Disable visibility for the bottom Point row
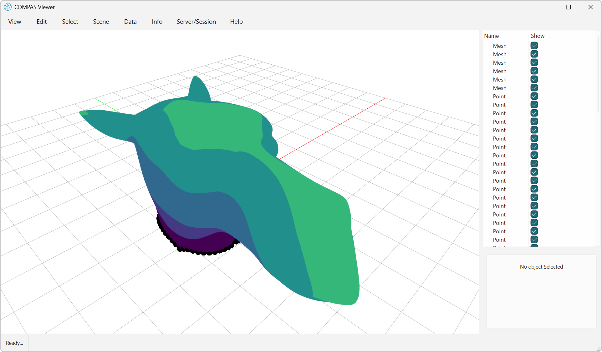This screenshot has width=602, height=352. coord(534,240)
